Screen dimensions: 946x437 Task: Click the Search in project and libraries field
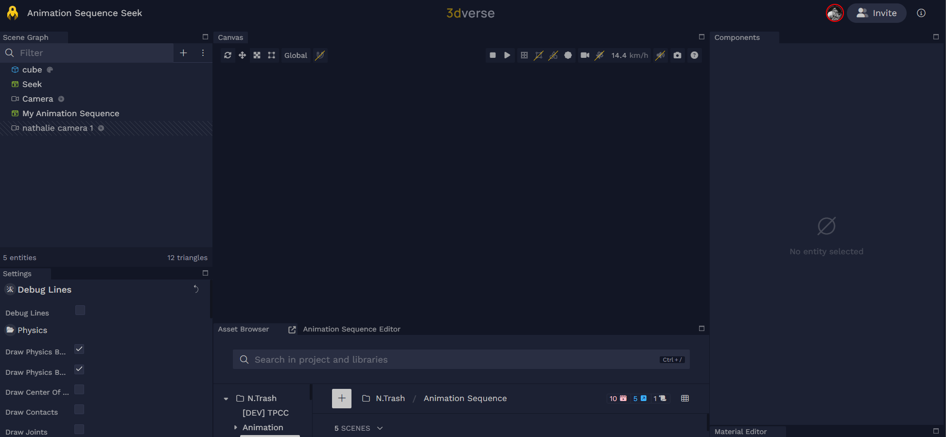(x=461, y=360)
